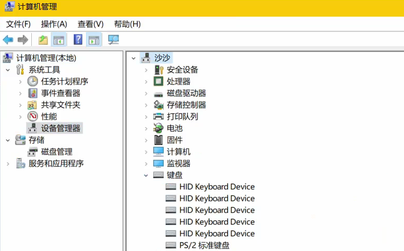Click the 服务和应用程序 icon
Image resolution: width=404 pixels, height=251 pixels.
click(20, 163)
